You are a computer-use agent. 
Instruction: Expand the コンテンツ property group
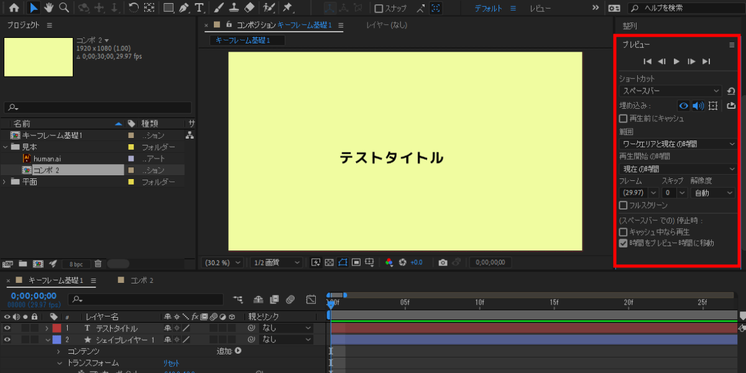click(60, 351)
